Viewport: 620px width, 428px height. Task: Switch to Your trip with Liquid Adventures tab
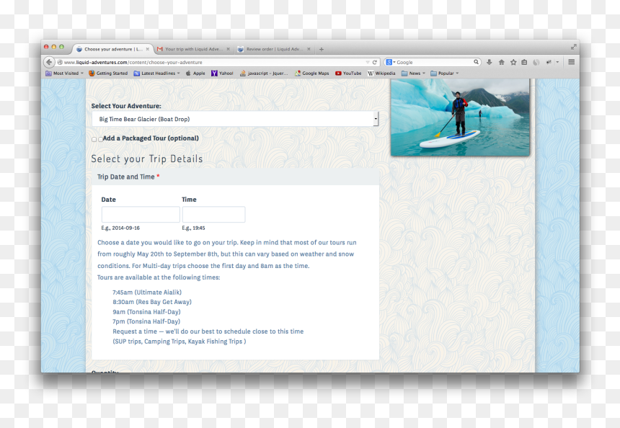(x=193, y=50)
